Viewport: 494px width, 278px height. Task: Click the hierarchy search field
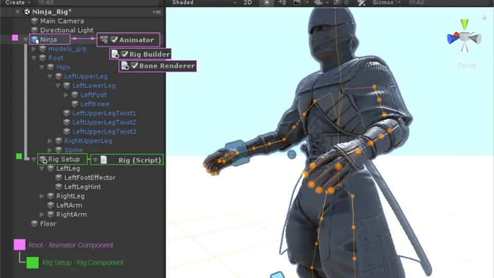[98, 3]
